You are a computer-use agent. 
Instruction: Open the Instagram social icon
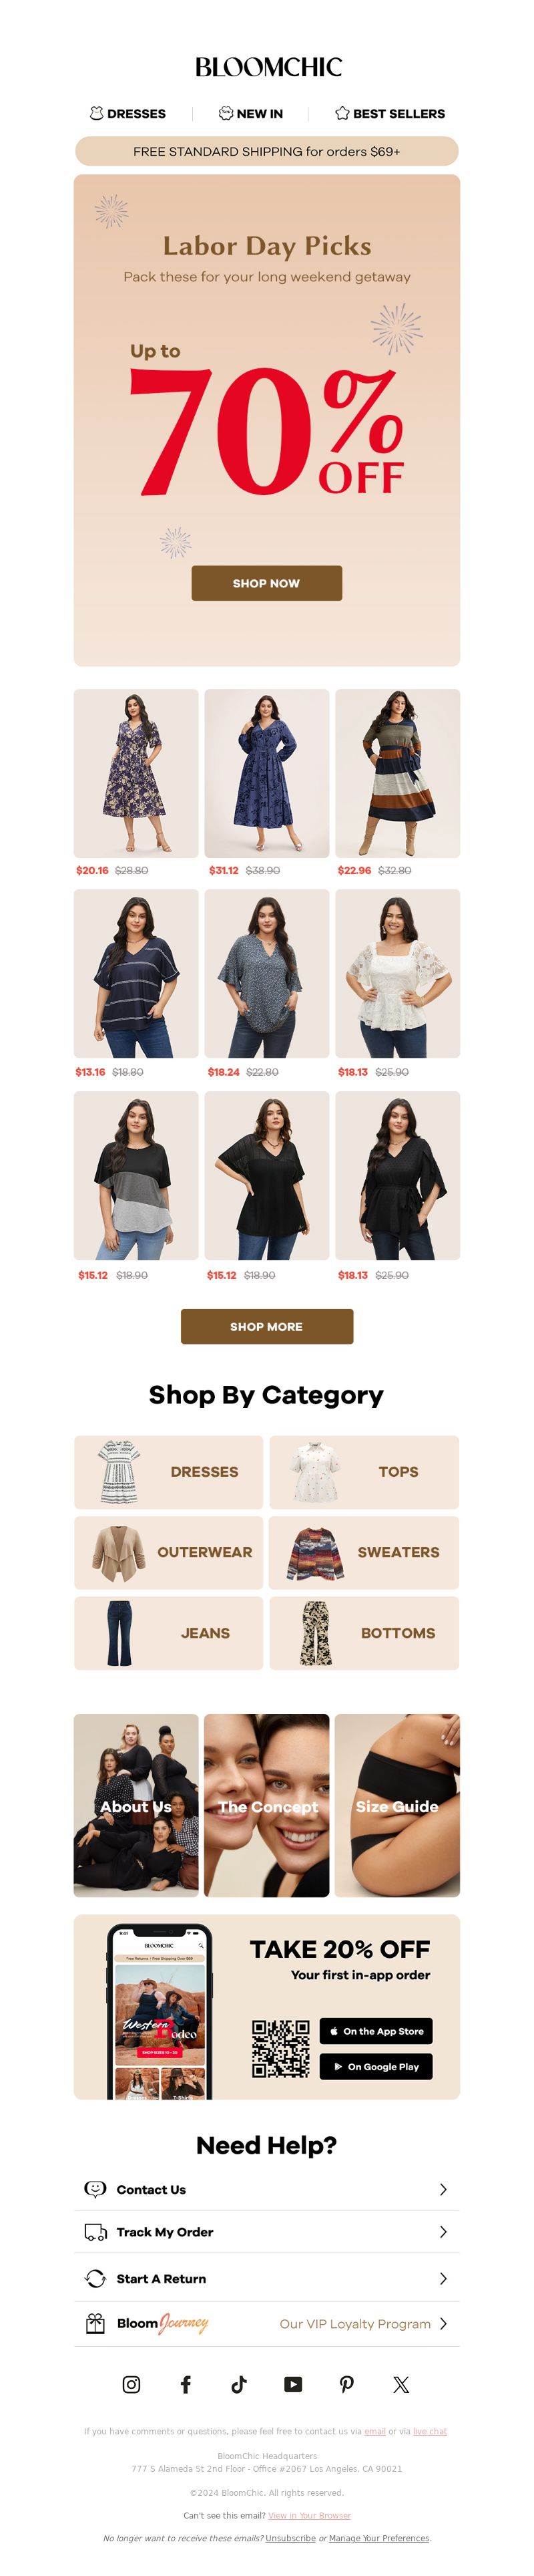coord(131,2384)
